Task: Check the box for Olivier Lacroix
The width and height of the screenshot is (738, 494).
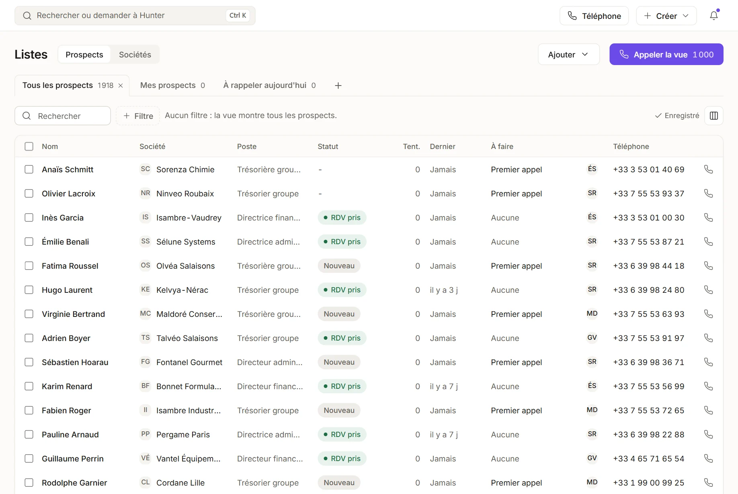Action: 29,194
